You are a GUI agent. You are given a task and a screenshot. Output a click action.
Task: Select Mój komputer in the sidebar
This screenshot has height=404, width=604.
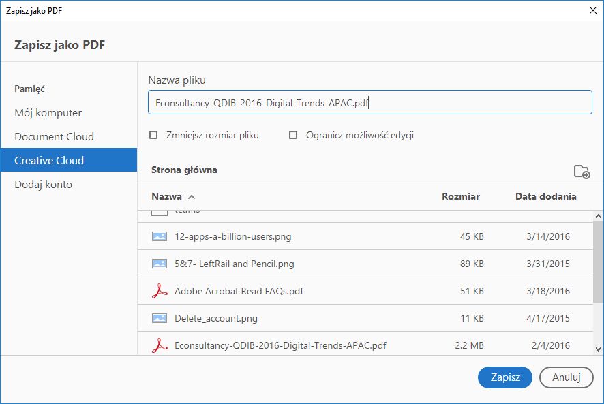coord(48,113)
